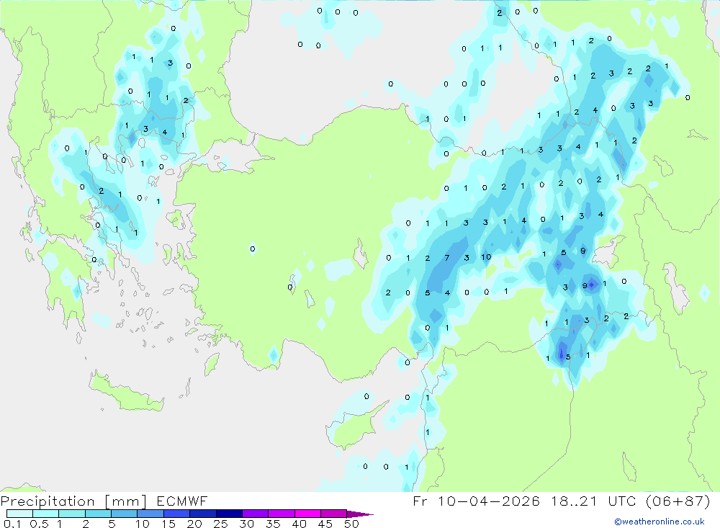Click the legend scale label 35
The image size is (720, 528).
pos(273,524)
